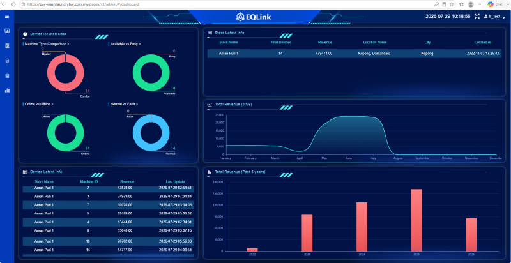Click the timestamp 2026-07-29 07:34:31
The height and width of the screenshot is (263, 511).
click(x=175, y=222)
